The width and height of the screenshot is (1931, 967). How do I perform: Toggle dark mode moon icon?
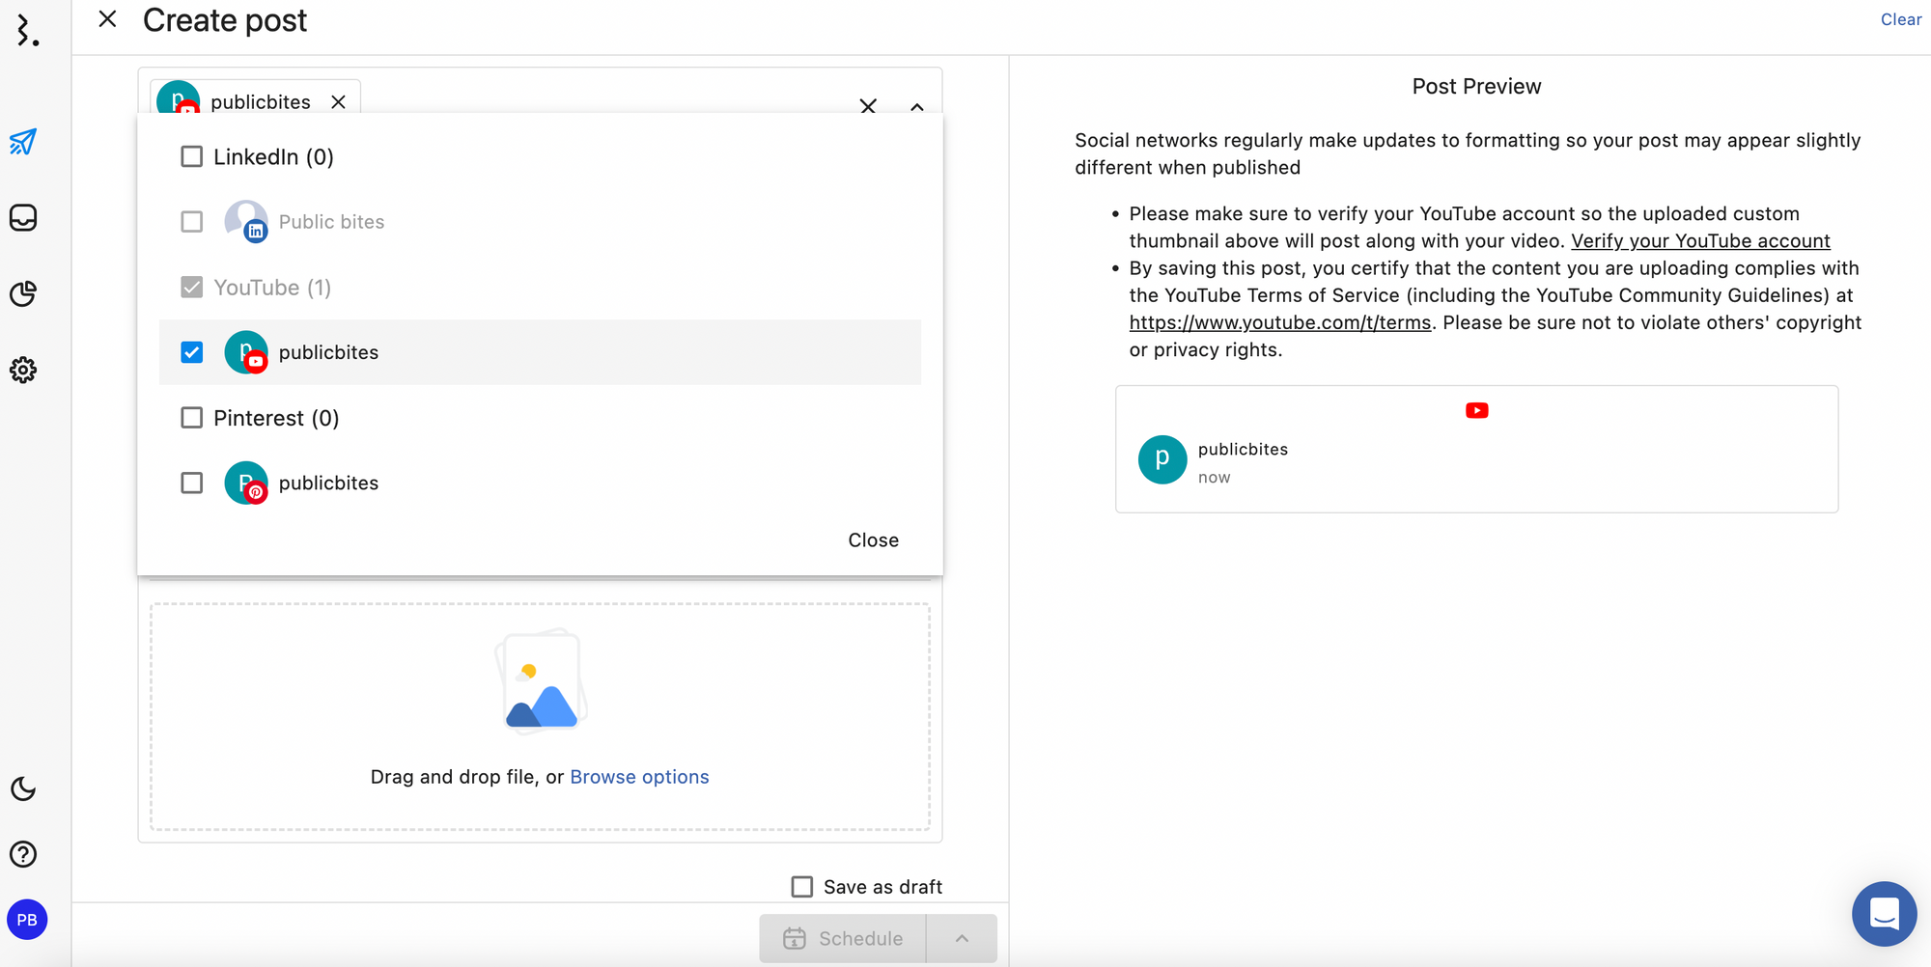(23, 788)
